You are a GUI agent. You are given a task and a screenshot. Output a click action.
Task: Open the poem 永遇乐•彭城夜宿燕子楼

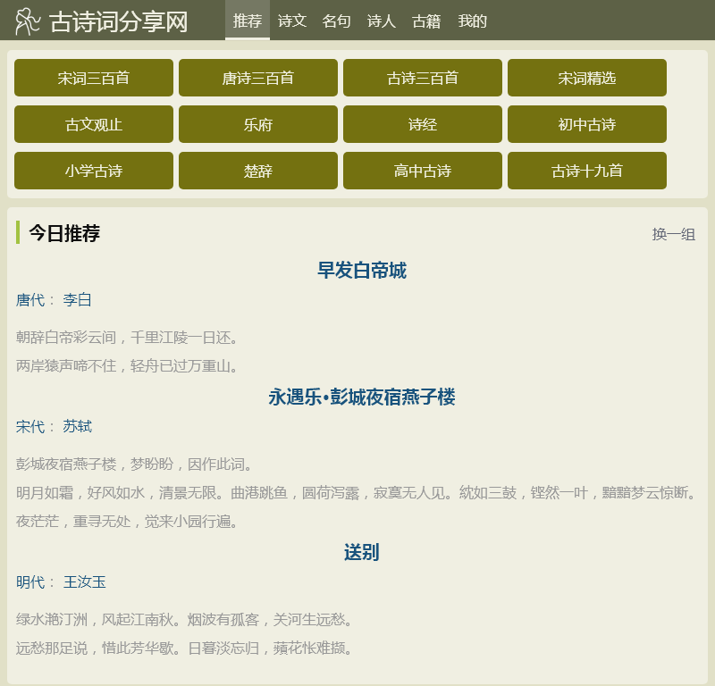(362, 397)
